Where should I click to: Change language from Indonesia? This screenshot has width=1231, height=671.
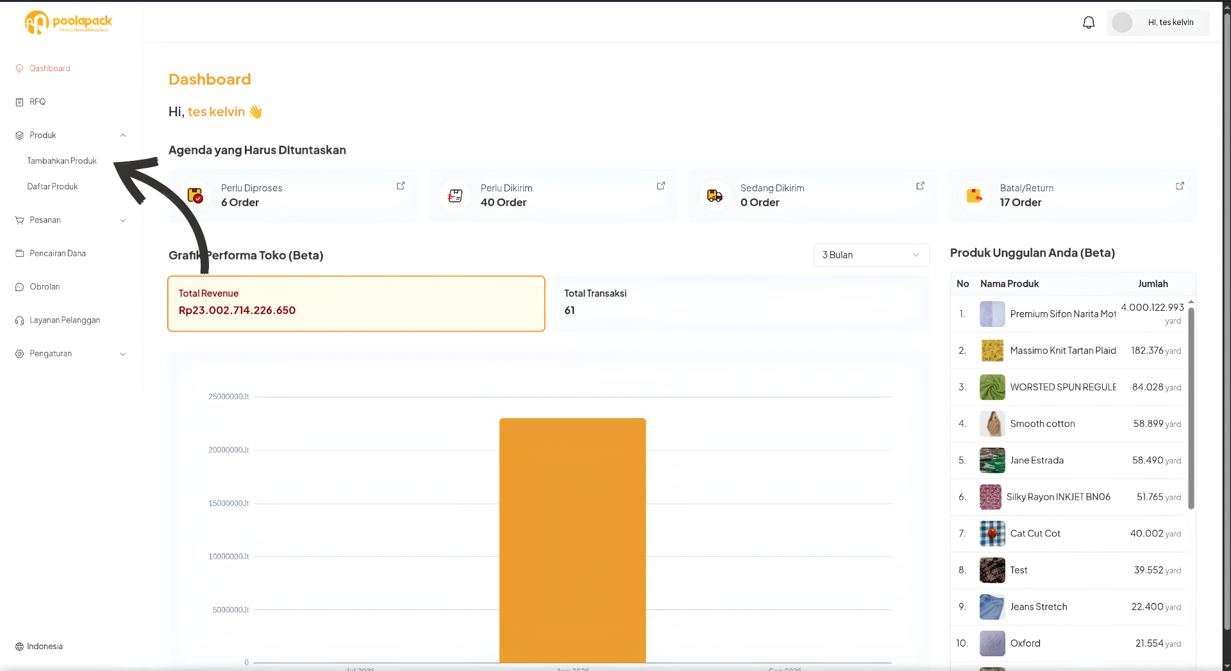pyautogui.click(x=39, y=646)
